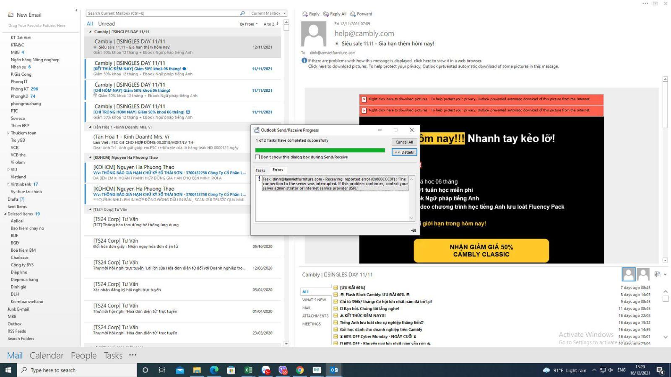This screenshot has height=377, width=671.
Task: Click the Reply All icon
Action: (326, 14)
